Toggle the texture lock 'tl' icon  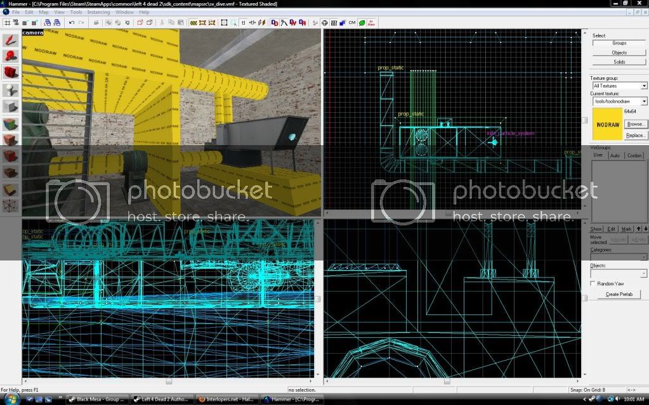[x=244, y=23]
